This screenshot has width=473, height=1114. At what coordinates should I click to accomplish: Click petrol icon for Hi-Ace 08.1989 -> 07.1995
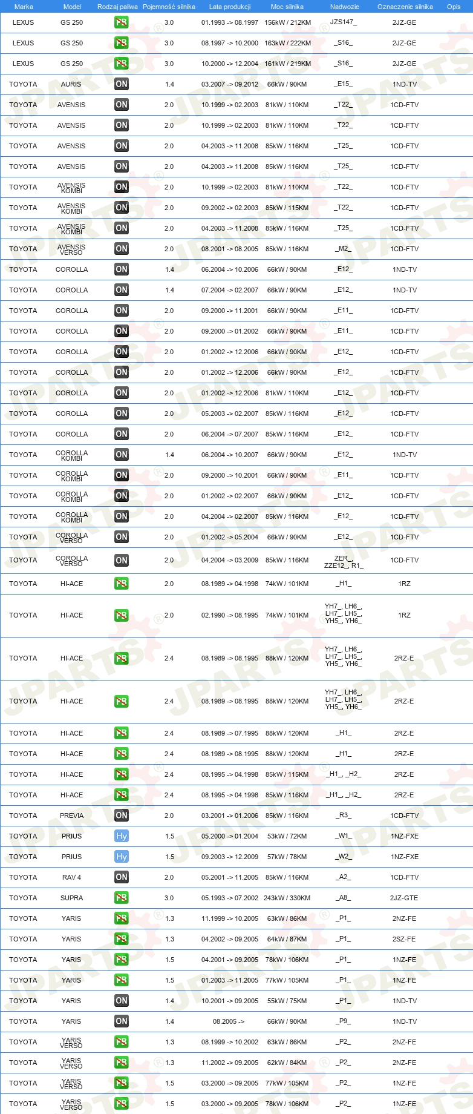pos(122,733)
